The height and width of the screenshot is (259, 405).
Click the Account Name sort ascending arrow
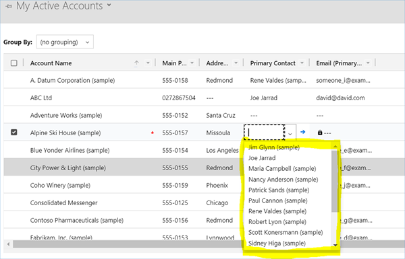pos(136,63)
